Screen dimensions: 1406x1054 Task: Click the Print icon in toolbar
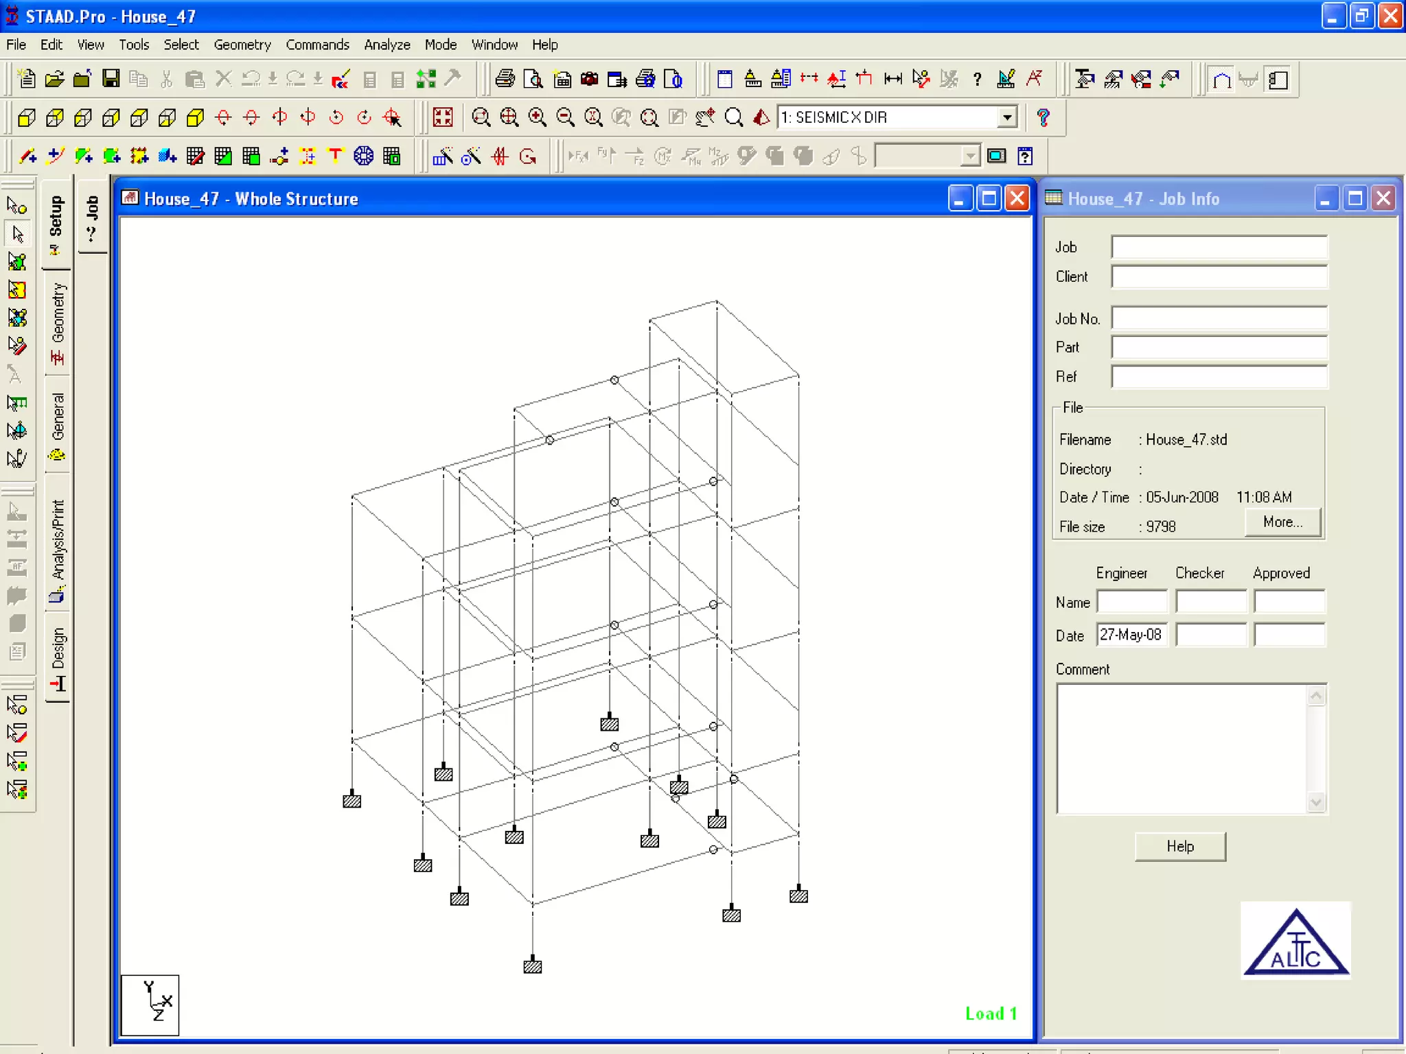(x=505, y=79)
